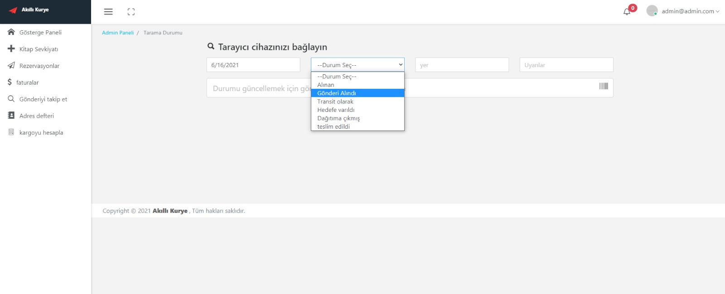Toggle the sidebar hamburger menu
This screenshot has width=725, height=294.
point(108,12)
